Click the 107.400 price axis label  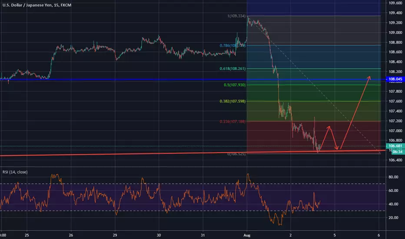(395, 111)
